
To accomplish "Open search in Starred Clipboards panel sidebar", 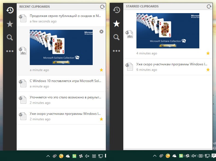I will click(116, 37).
